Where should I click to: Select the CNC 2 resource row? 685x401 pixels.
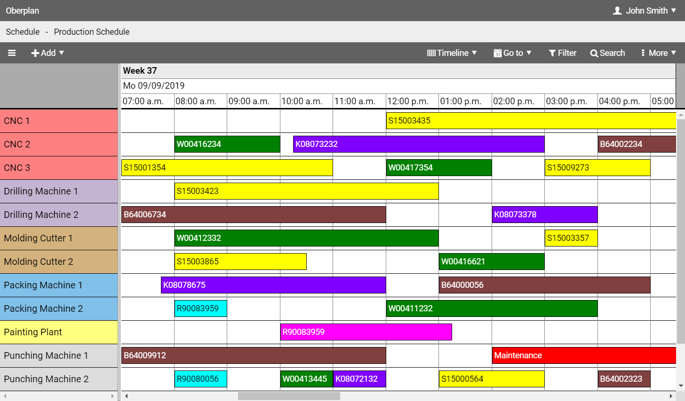click(x=59, y=145)
